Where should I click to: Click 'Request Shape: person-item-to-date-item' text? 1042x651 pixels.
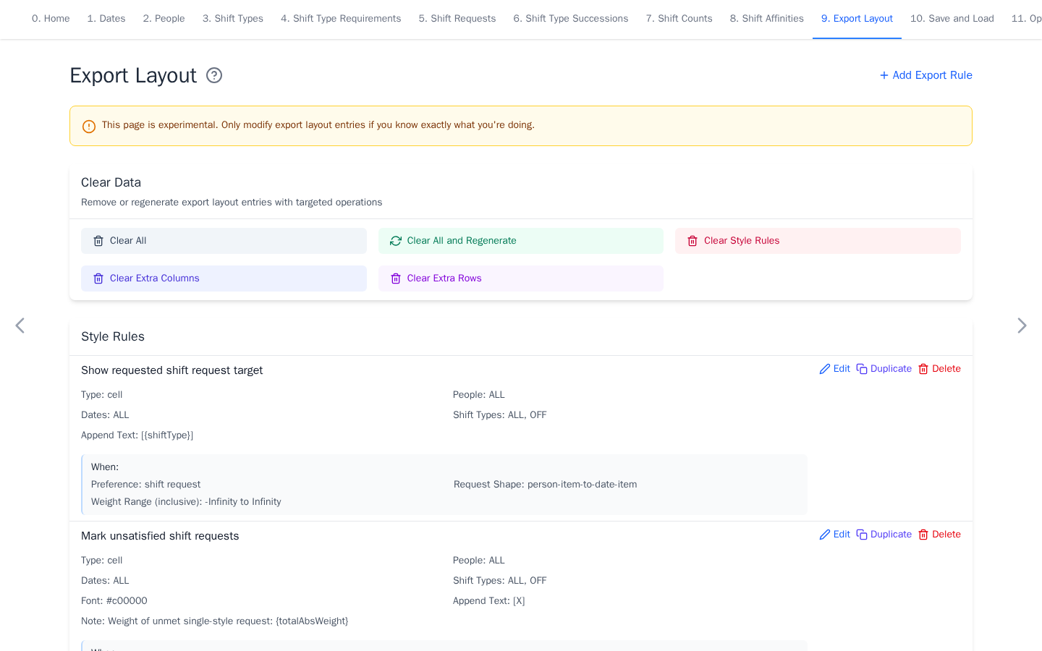click(546, 485)
